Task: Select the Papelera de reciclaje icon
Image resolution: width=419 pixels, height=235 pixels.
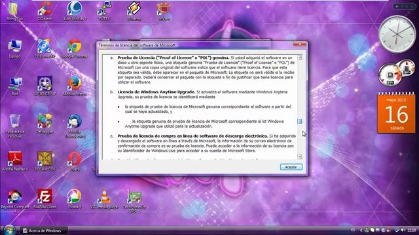Action: coord(14,126)
